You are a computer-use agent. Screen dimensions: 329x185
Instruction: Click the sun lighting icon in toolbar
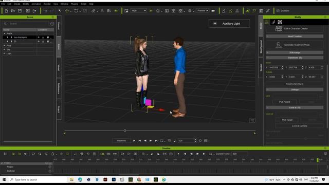(x=151, y=11)
